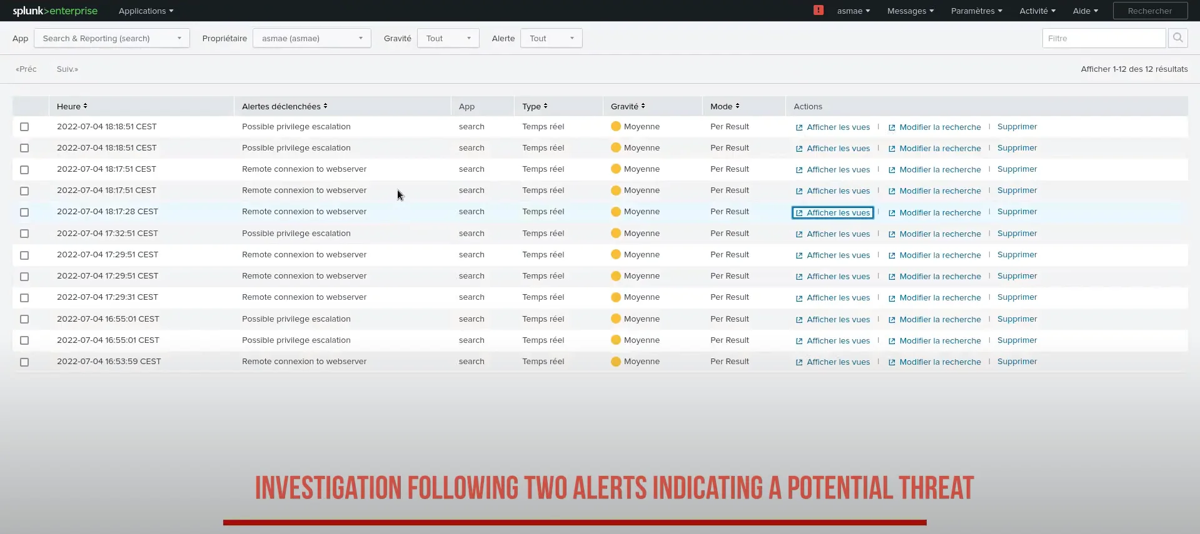
Task: Click Supprimer for the 17:32:51 alert
Action: pyautogui.click(x=1017, y=234)
